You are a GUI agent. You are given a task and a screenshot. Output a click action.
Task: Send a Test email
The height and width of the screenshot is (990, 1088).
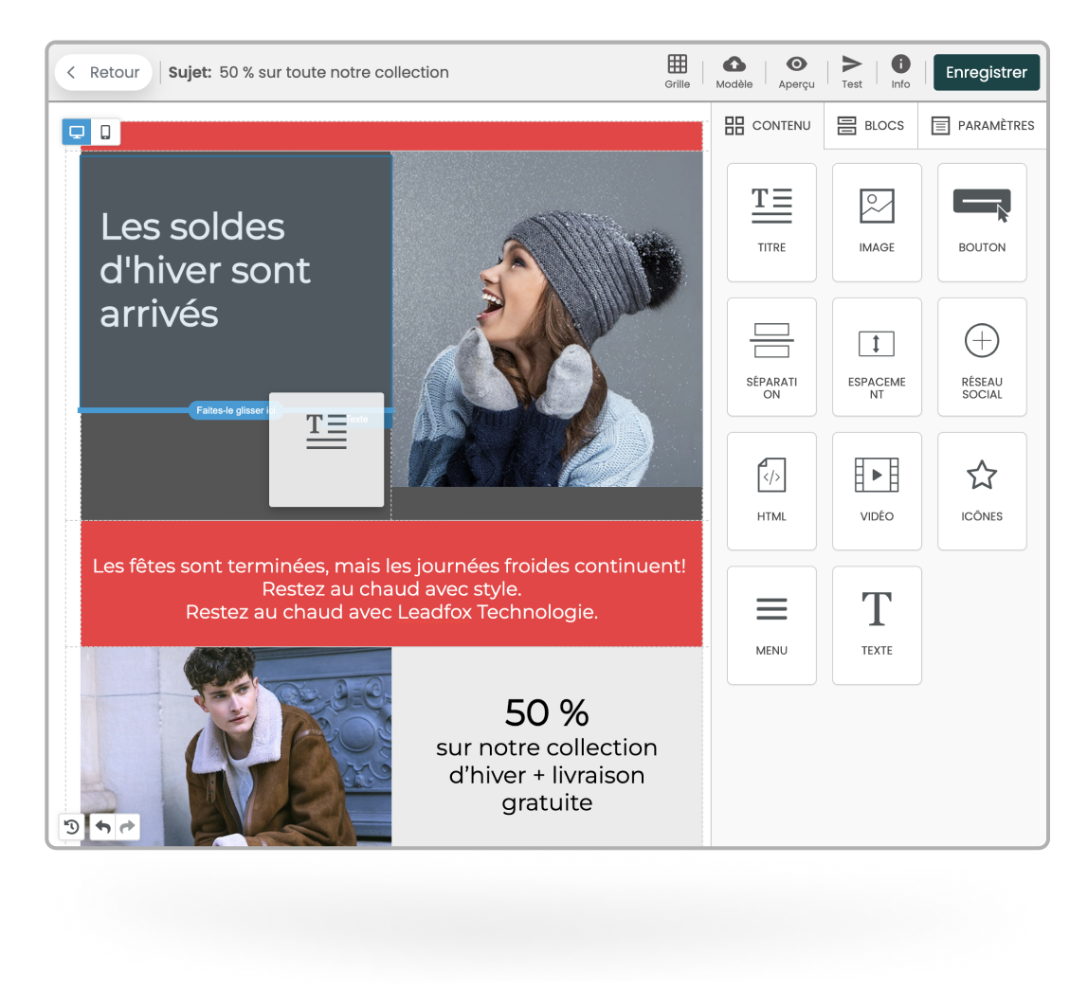[851, 72]
